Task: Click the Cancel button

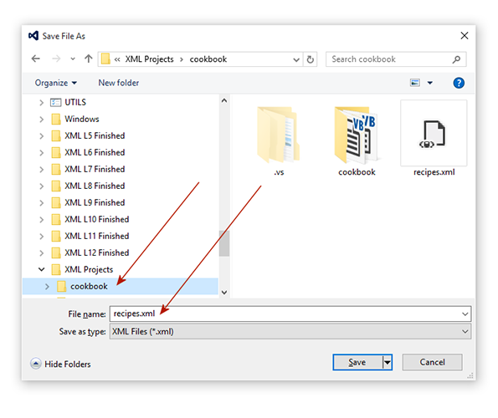Action: 432,362
